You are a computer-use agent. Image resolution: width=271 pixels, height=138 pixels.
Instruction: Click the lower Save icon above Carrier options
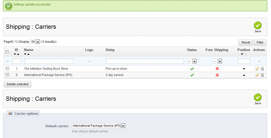click(x=258, y=98)
